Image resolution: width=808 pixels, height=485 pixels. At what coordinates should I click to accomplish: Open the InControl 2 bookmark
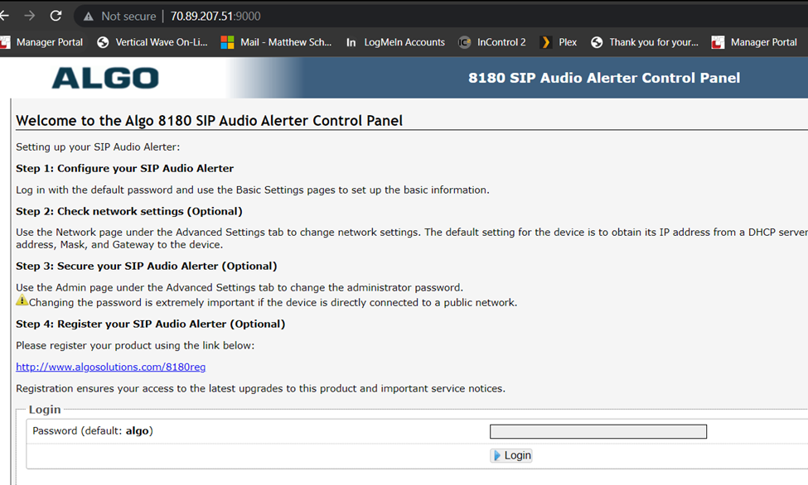[492, 42]
